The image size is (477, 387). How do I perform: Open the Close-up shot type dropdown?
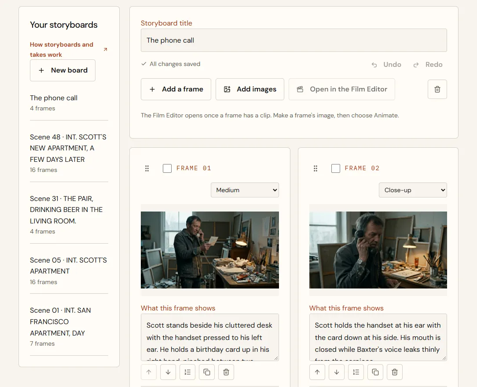[413, 190]
